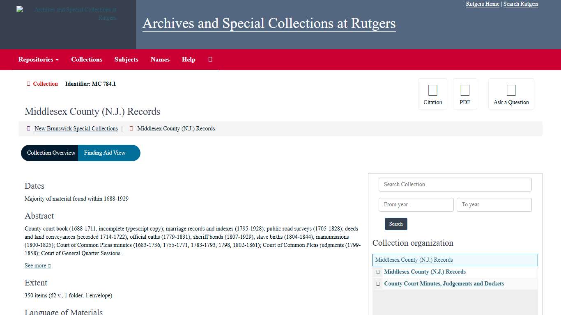Click the red Collection icon beside the identifier
The width and height of the screenshot is (561, 315).
(x=28, y=84)
